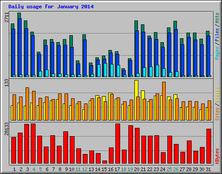Click green weekend day label 12
The height and width of the screenshot is (174, 222).
tap(85, 169)
